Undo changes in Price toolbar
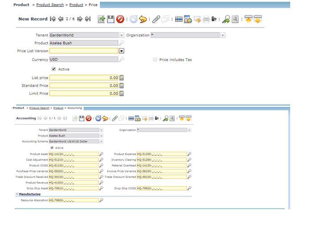Viewport: 312px width, 232px height. [143, 19]
